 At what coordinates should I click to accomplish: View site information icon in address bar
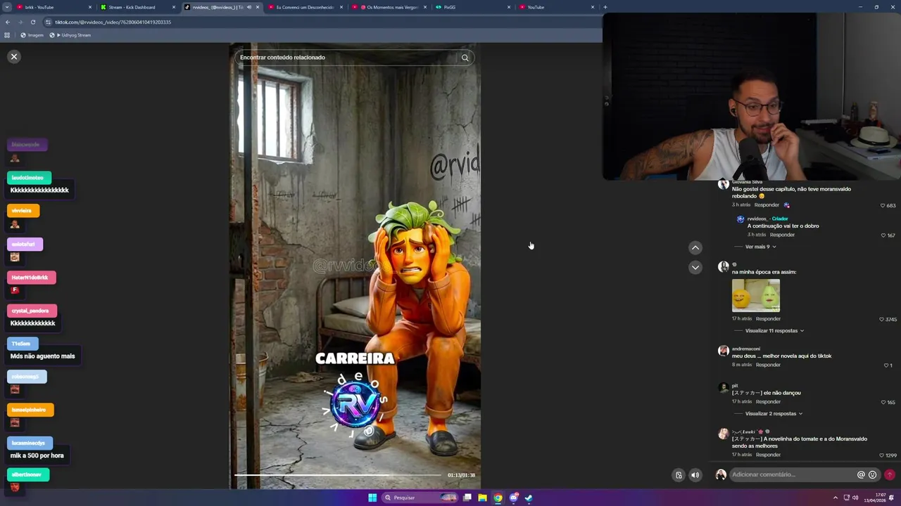point(48,22)
